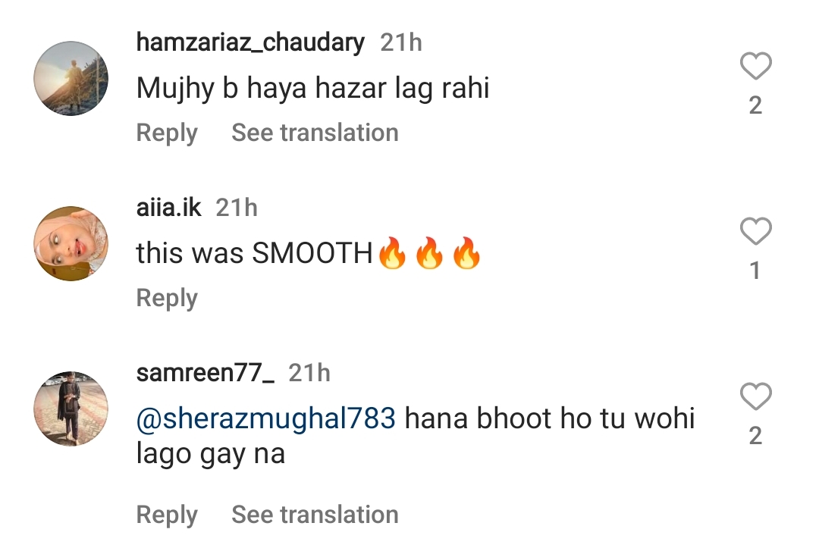View the 2 likes on samreen77_'s comment
Screen dimensions: 819x548
pos(755,436)
